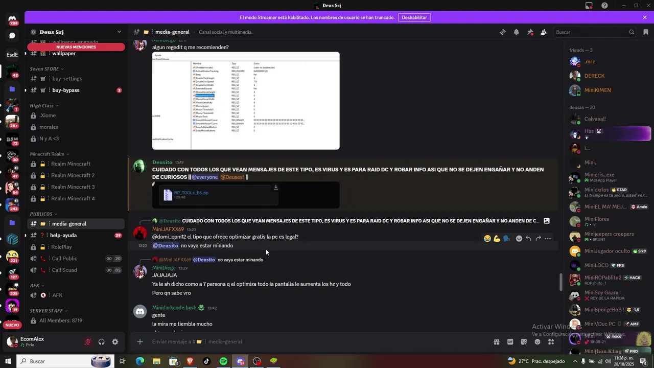Disable streamer mode via Deshabilitar button

pyautogui.click(x=414, y=17)
